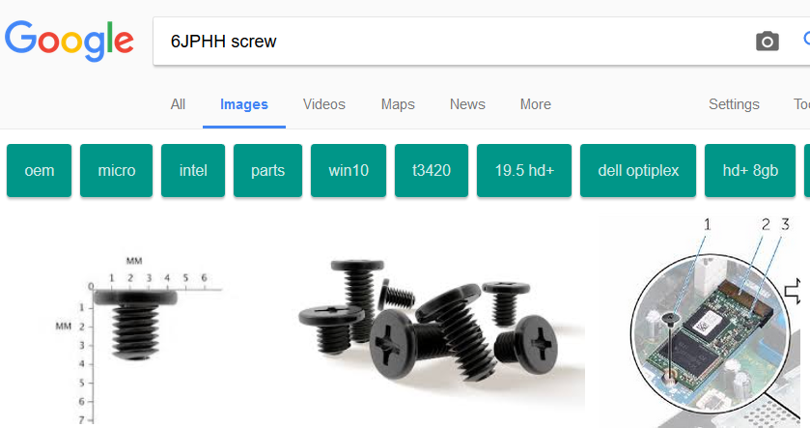Click the Google logo
The image size is (810, 428).
70,41
